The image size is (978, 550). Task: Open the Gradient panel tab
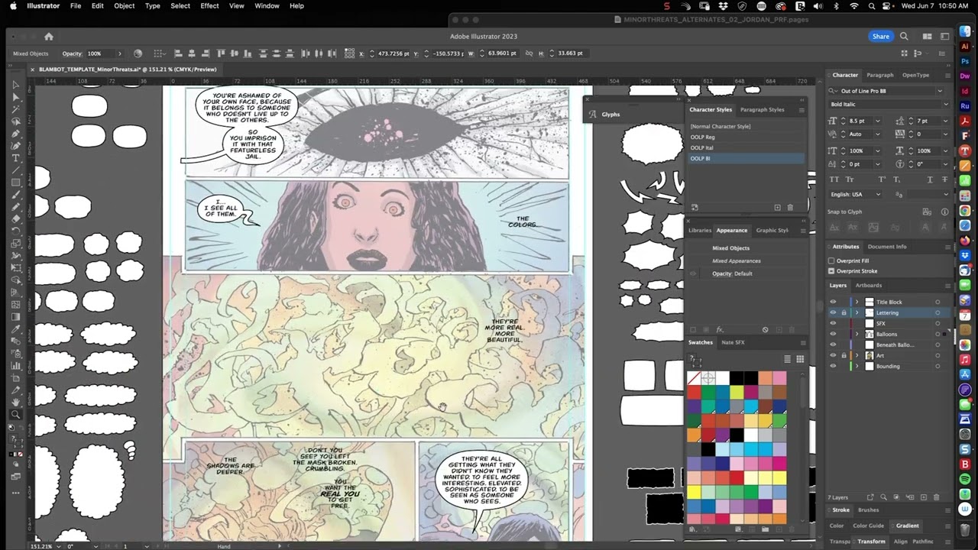pyautogui.click(x=907, y=526)
